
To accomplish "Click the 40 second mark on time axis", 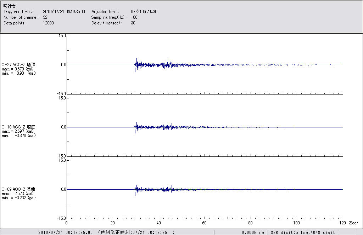I will [158, 223].
